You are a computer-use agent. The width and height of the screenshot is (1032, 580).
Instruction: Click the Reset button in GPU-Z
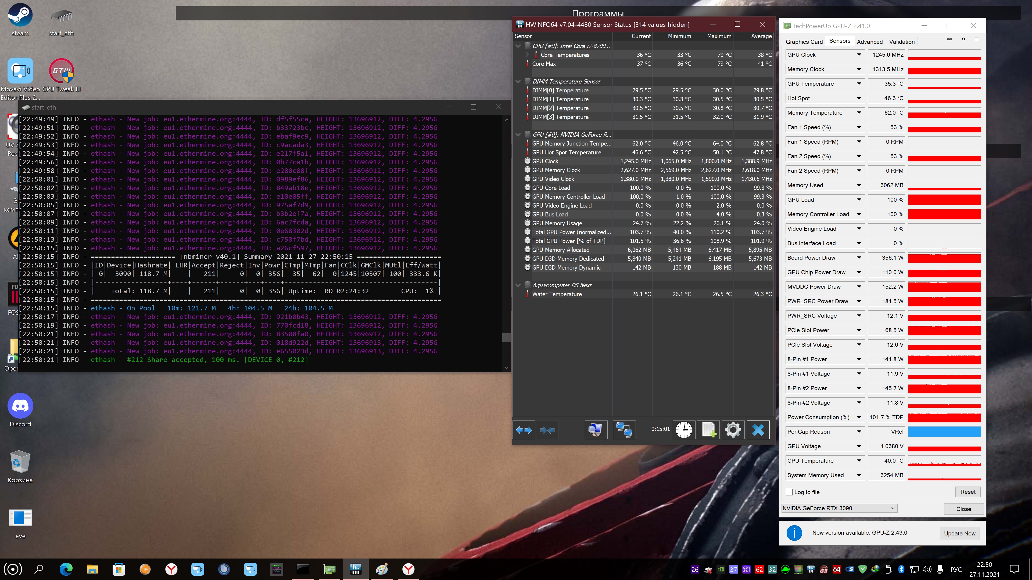[967, 492]
